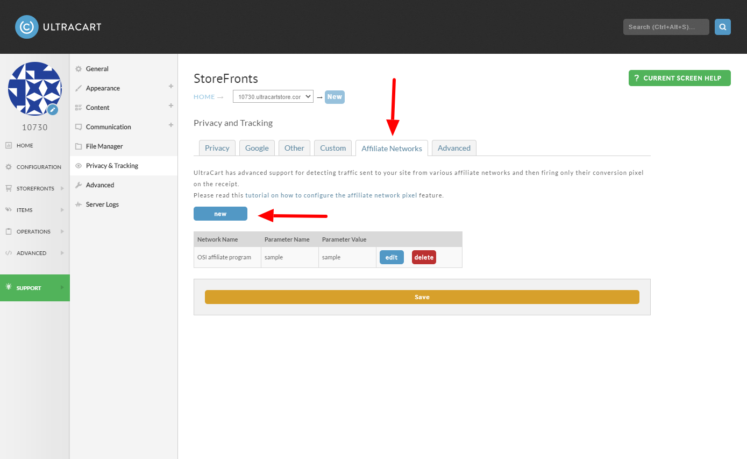Switch to the Privacy tab

tap(217, 148)
